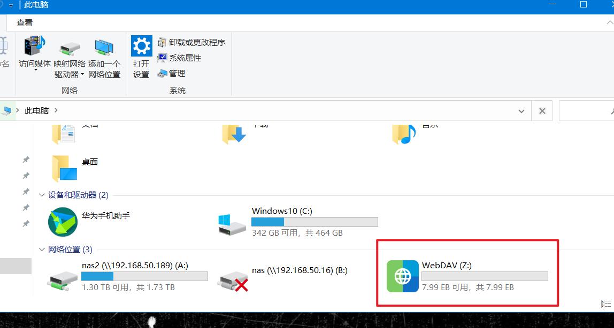Switch to the 查看 ribbon tab
614x328 pixels.
coord(25,22)
